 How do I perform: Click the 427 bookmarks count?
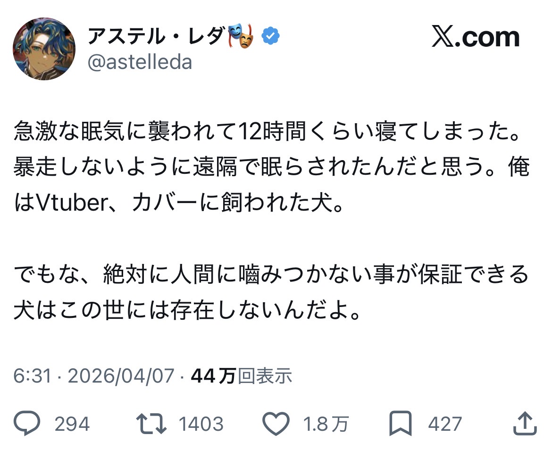pyautogui.click(x=445, y=424)
